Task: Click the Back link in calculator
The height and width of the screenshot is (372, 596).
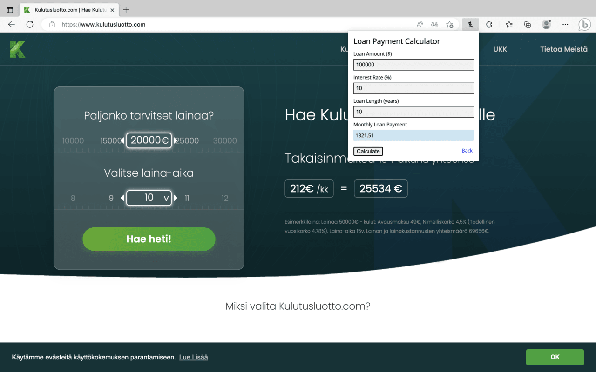Action: pyautogui.click(x=467, y=151)
